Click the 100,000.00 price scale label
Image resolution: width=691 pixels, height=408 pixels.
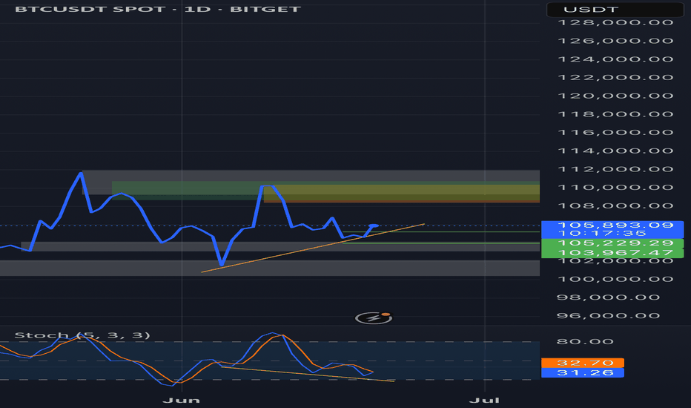click(x=615, y=279)
